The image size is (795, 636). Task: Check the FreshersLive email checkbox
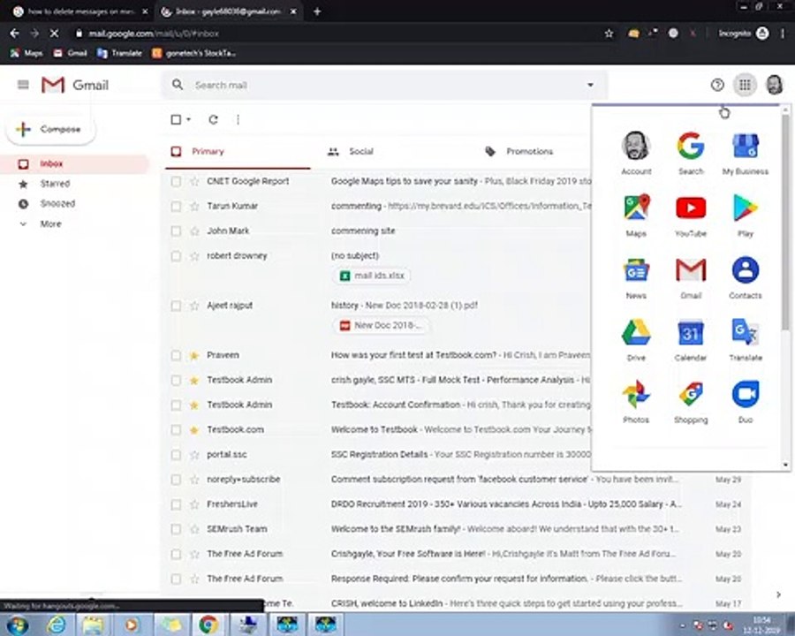tap(176, 504)
